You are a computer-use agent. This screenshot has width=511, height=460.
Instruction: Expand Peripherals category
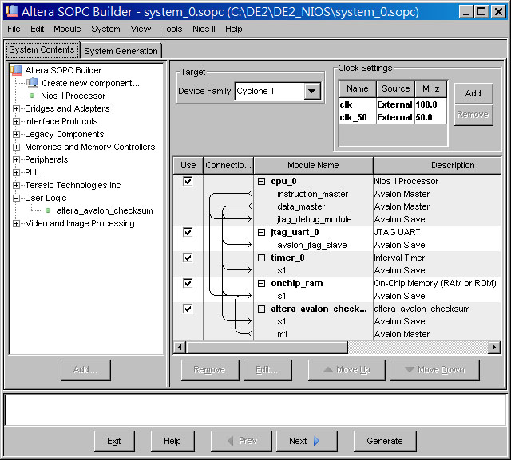(16, 159)
